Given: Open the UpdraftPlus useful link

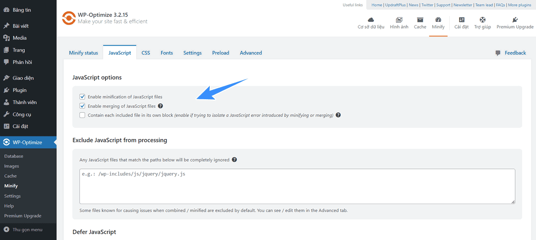Looking at the screenshot, I should pos(396,5).
